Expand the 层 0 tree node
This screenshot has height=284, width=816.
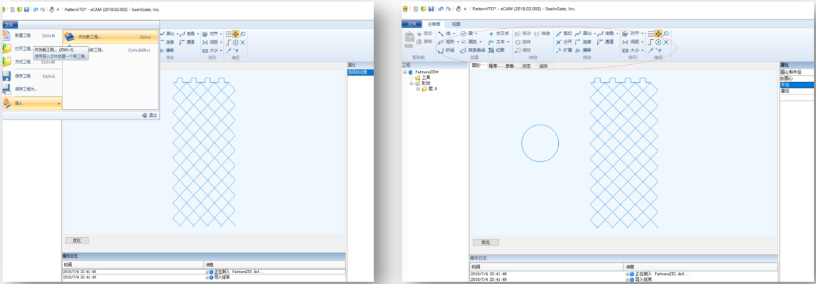418,89
